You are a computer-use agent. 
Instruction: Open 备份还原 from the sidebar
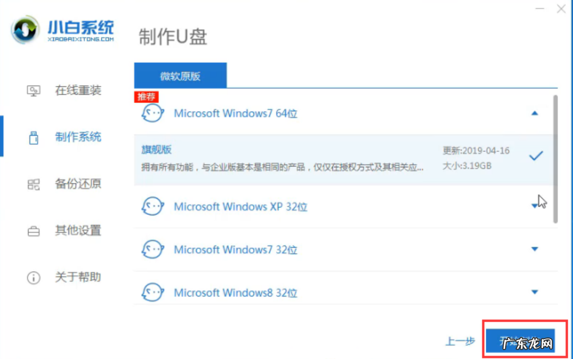pyautogui.click(x=34, y=184)
